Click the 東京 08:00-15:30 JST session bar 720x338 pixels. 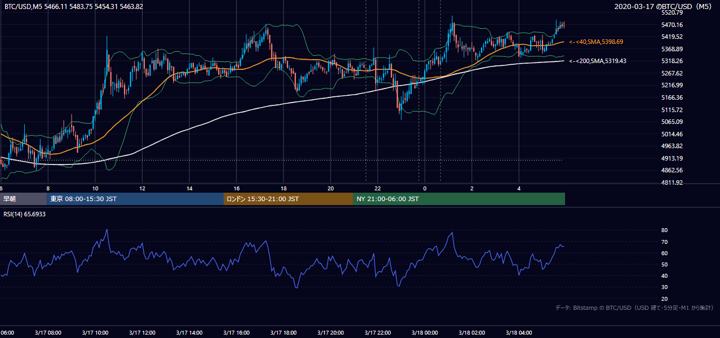pos(135,199)
